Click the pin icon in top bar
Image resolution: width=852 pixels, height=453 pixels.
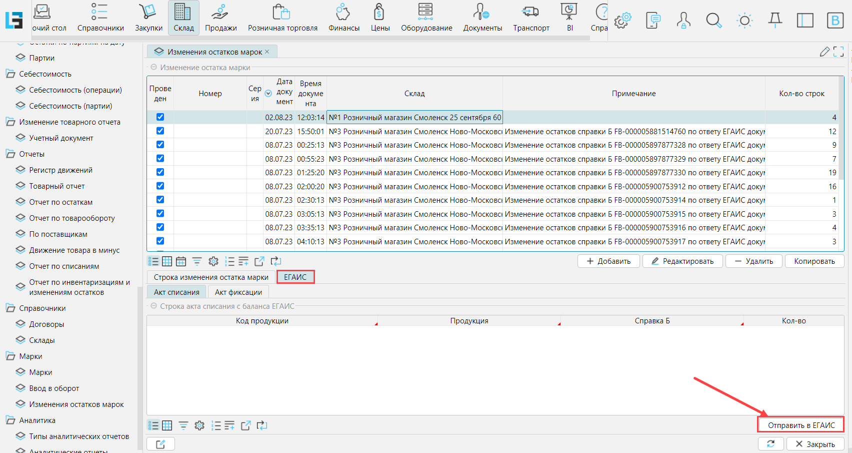(x=775, y=21)
